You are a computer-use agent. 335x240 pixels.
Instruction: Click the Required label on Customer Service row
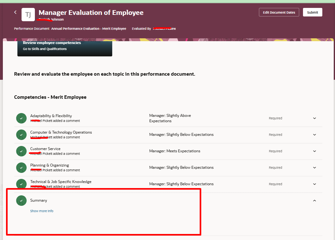coord(275,151)
